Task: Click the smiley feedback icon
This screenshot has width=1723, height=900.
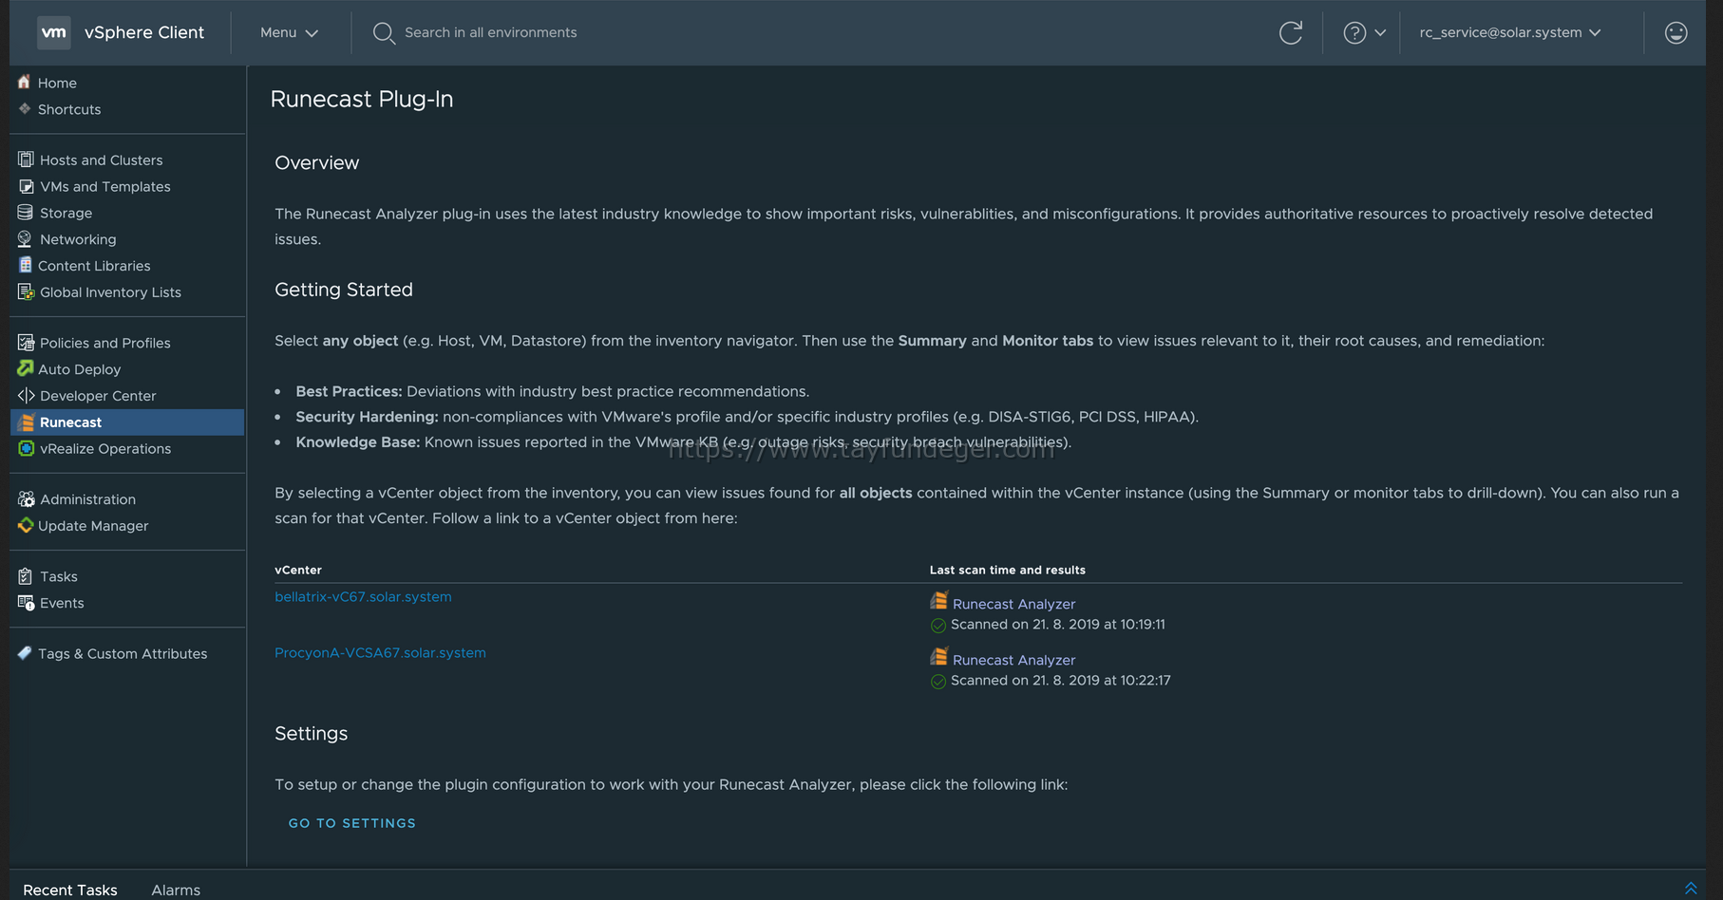Action: [1676, 32]
